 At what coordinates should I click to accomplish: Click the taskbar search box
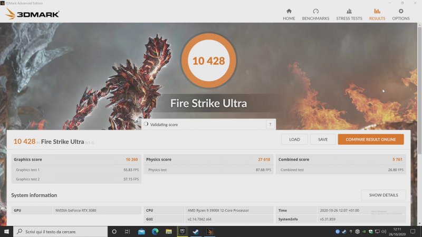60,231
